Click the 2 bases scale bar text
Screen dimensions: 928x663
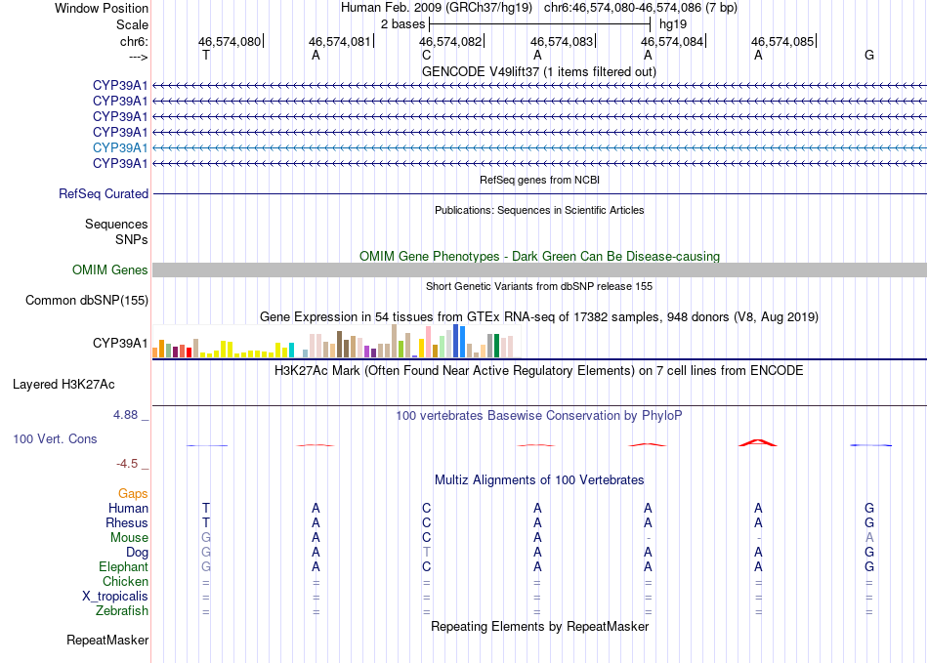tap(403, 24)
